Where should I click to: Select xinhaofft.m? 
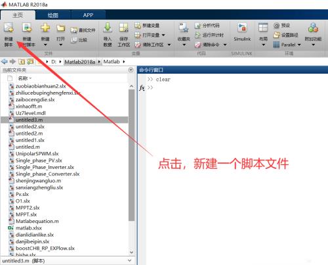tap(29, 107)
